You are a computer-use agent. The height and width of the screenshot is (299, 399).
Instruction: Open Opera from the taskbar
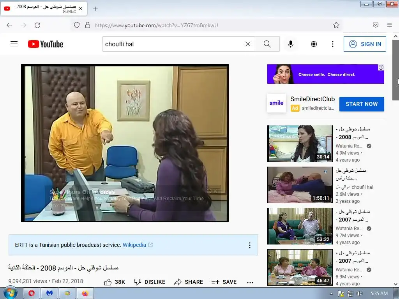click(x=32, y=293)
